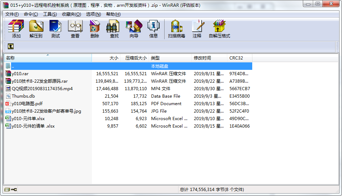This screenshot has width=342, height=196.
Task: Select the y010电路图.pdf file icon
Action: 8,103
